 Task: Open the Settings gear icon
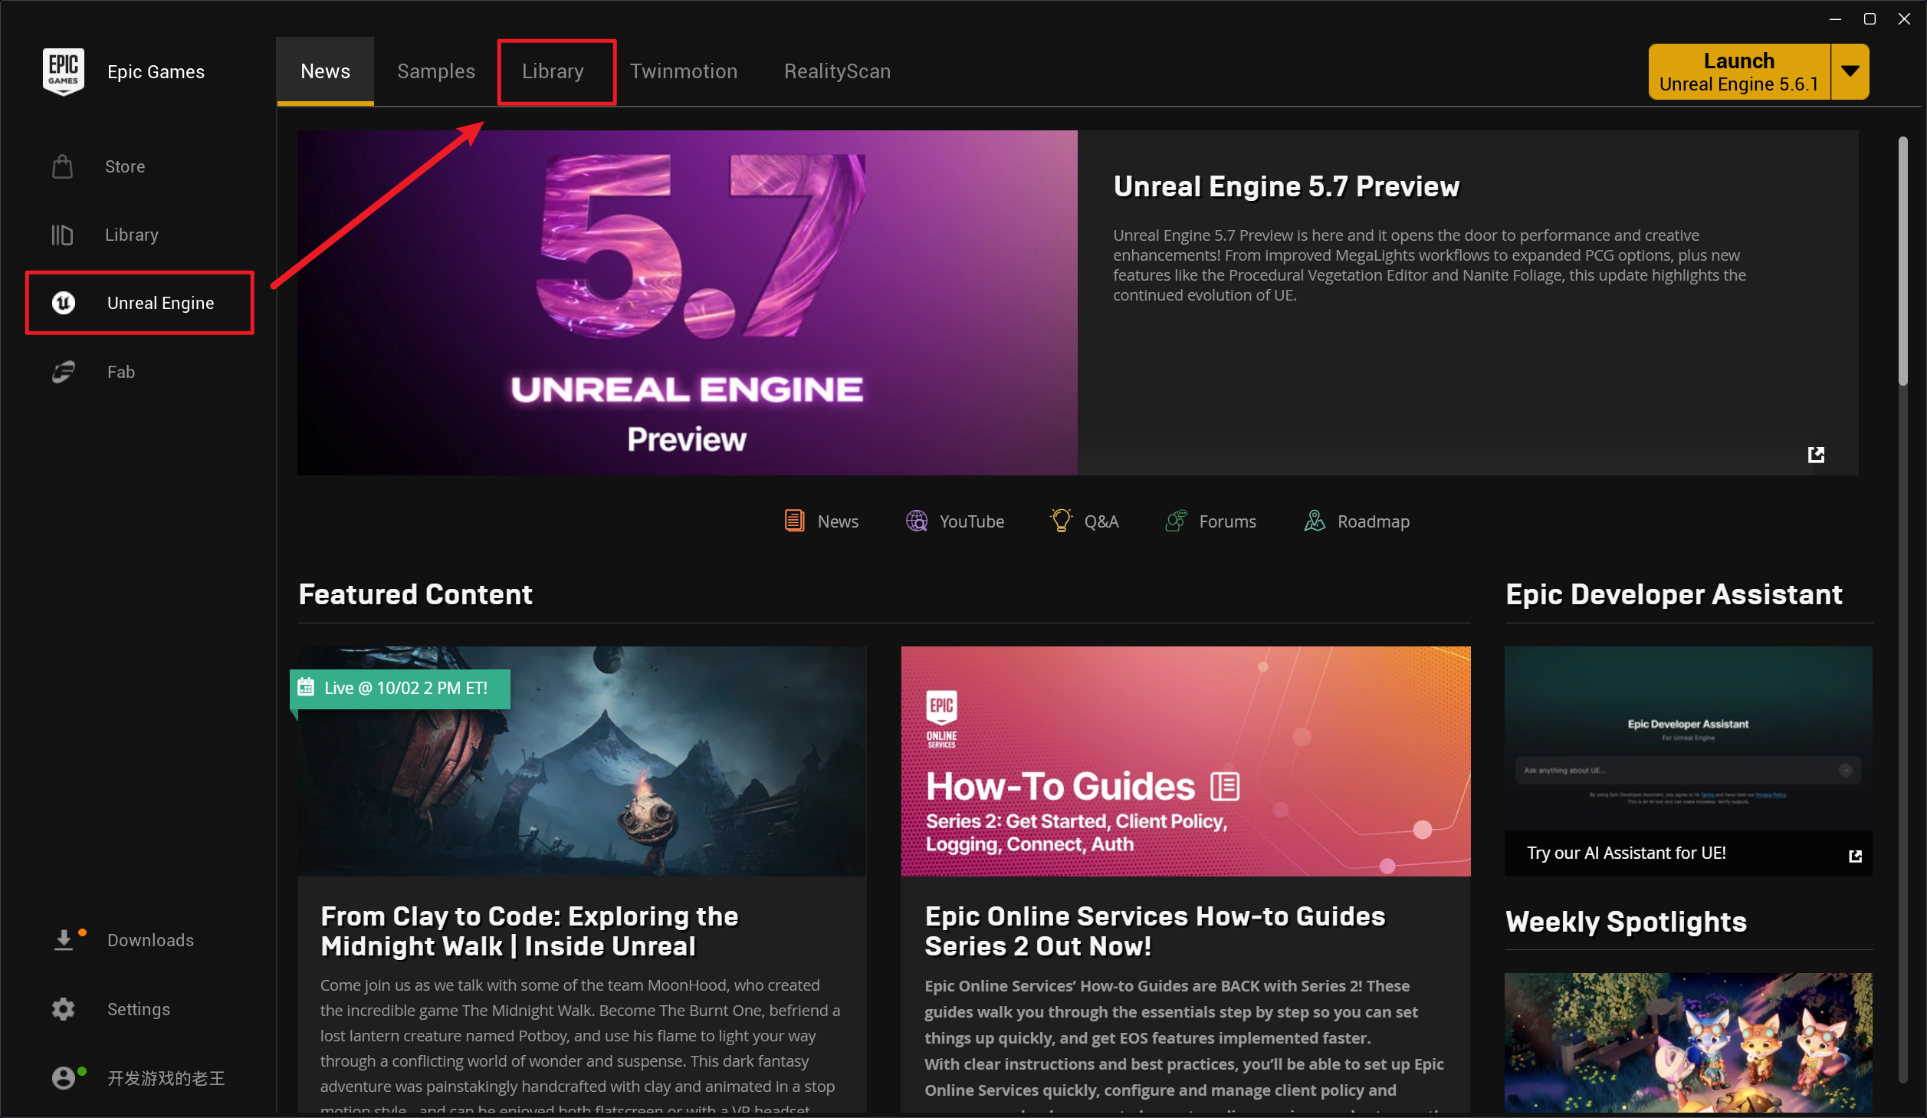[64, 1009]
